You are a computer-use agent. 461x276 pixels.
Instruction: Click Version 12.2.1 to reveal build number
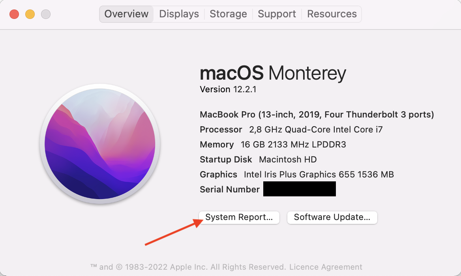pos(228,89)
